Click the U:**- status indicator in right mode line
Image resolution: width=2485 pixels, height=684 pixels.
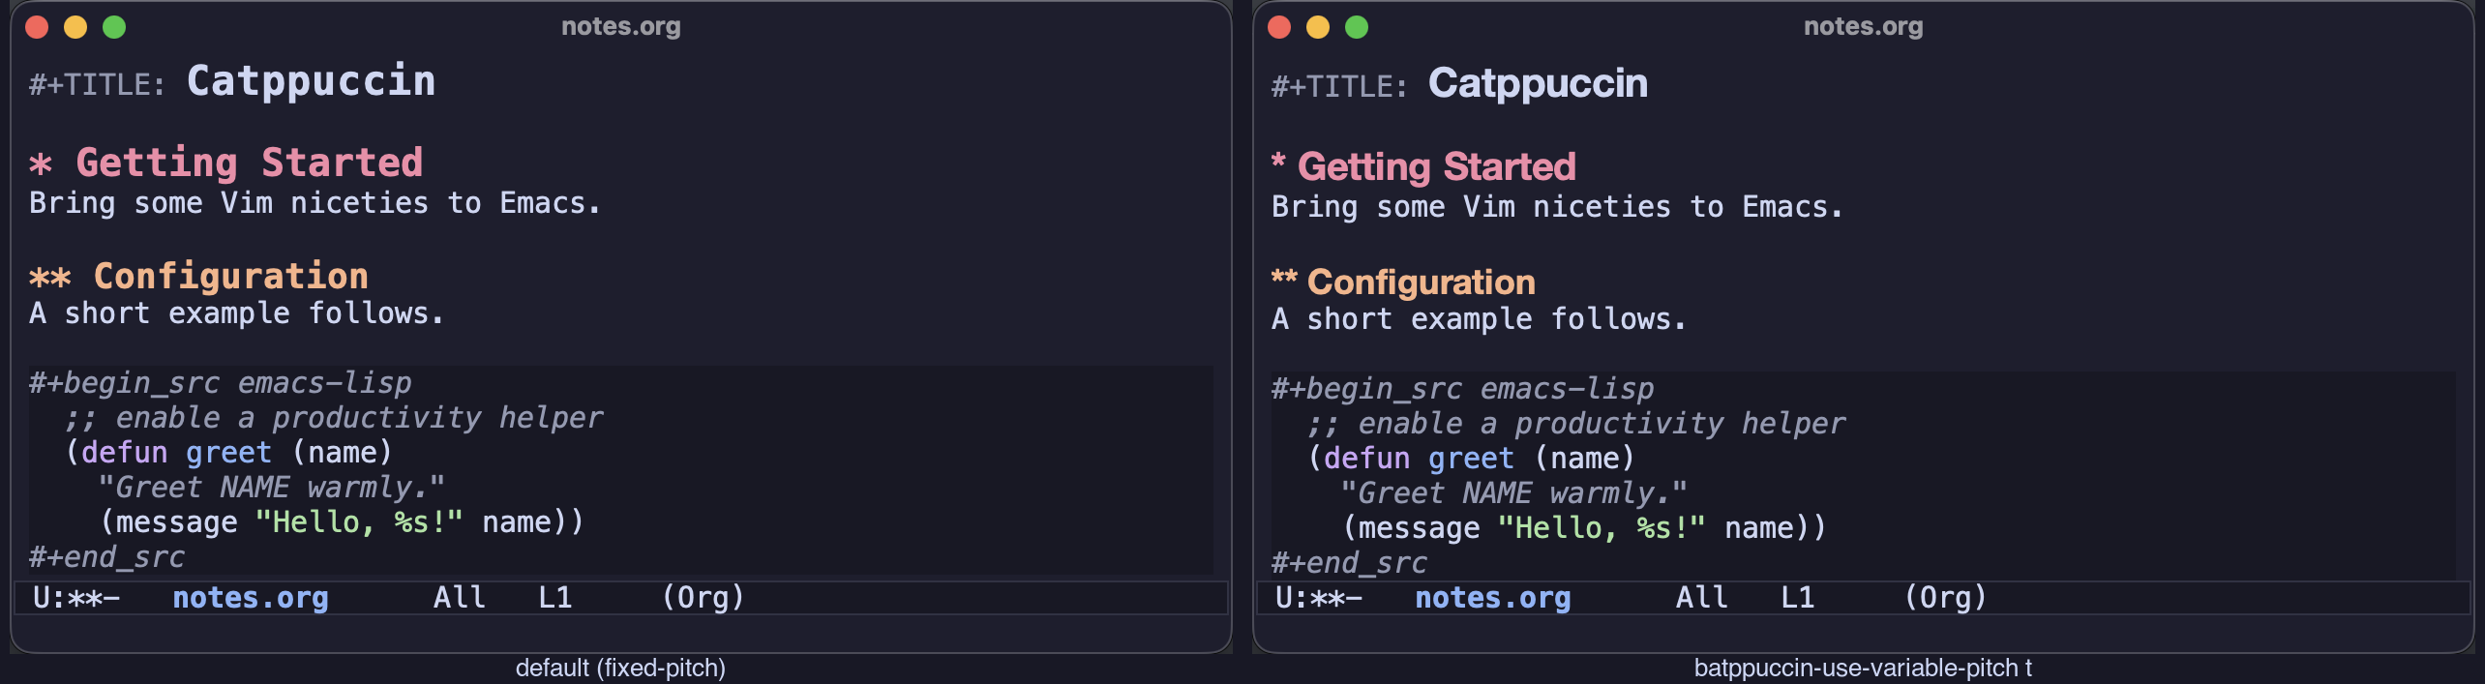coord(1319,598)
